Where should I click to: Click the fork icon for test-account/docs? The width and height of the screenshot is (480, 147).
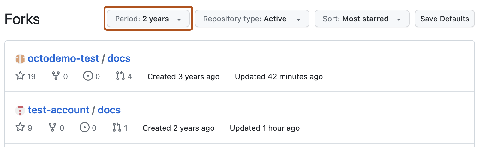[52, 128]
